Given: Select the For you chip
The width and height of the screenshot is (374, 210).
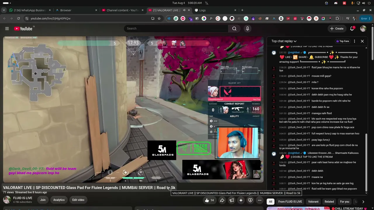Looking at the screenshot, I should click(344, 202).
